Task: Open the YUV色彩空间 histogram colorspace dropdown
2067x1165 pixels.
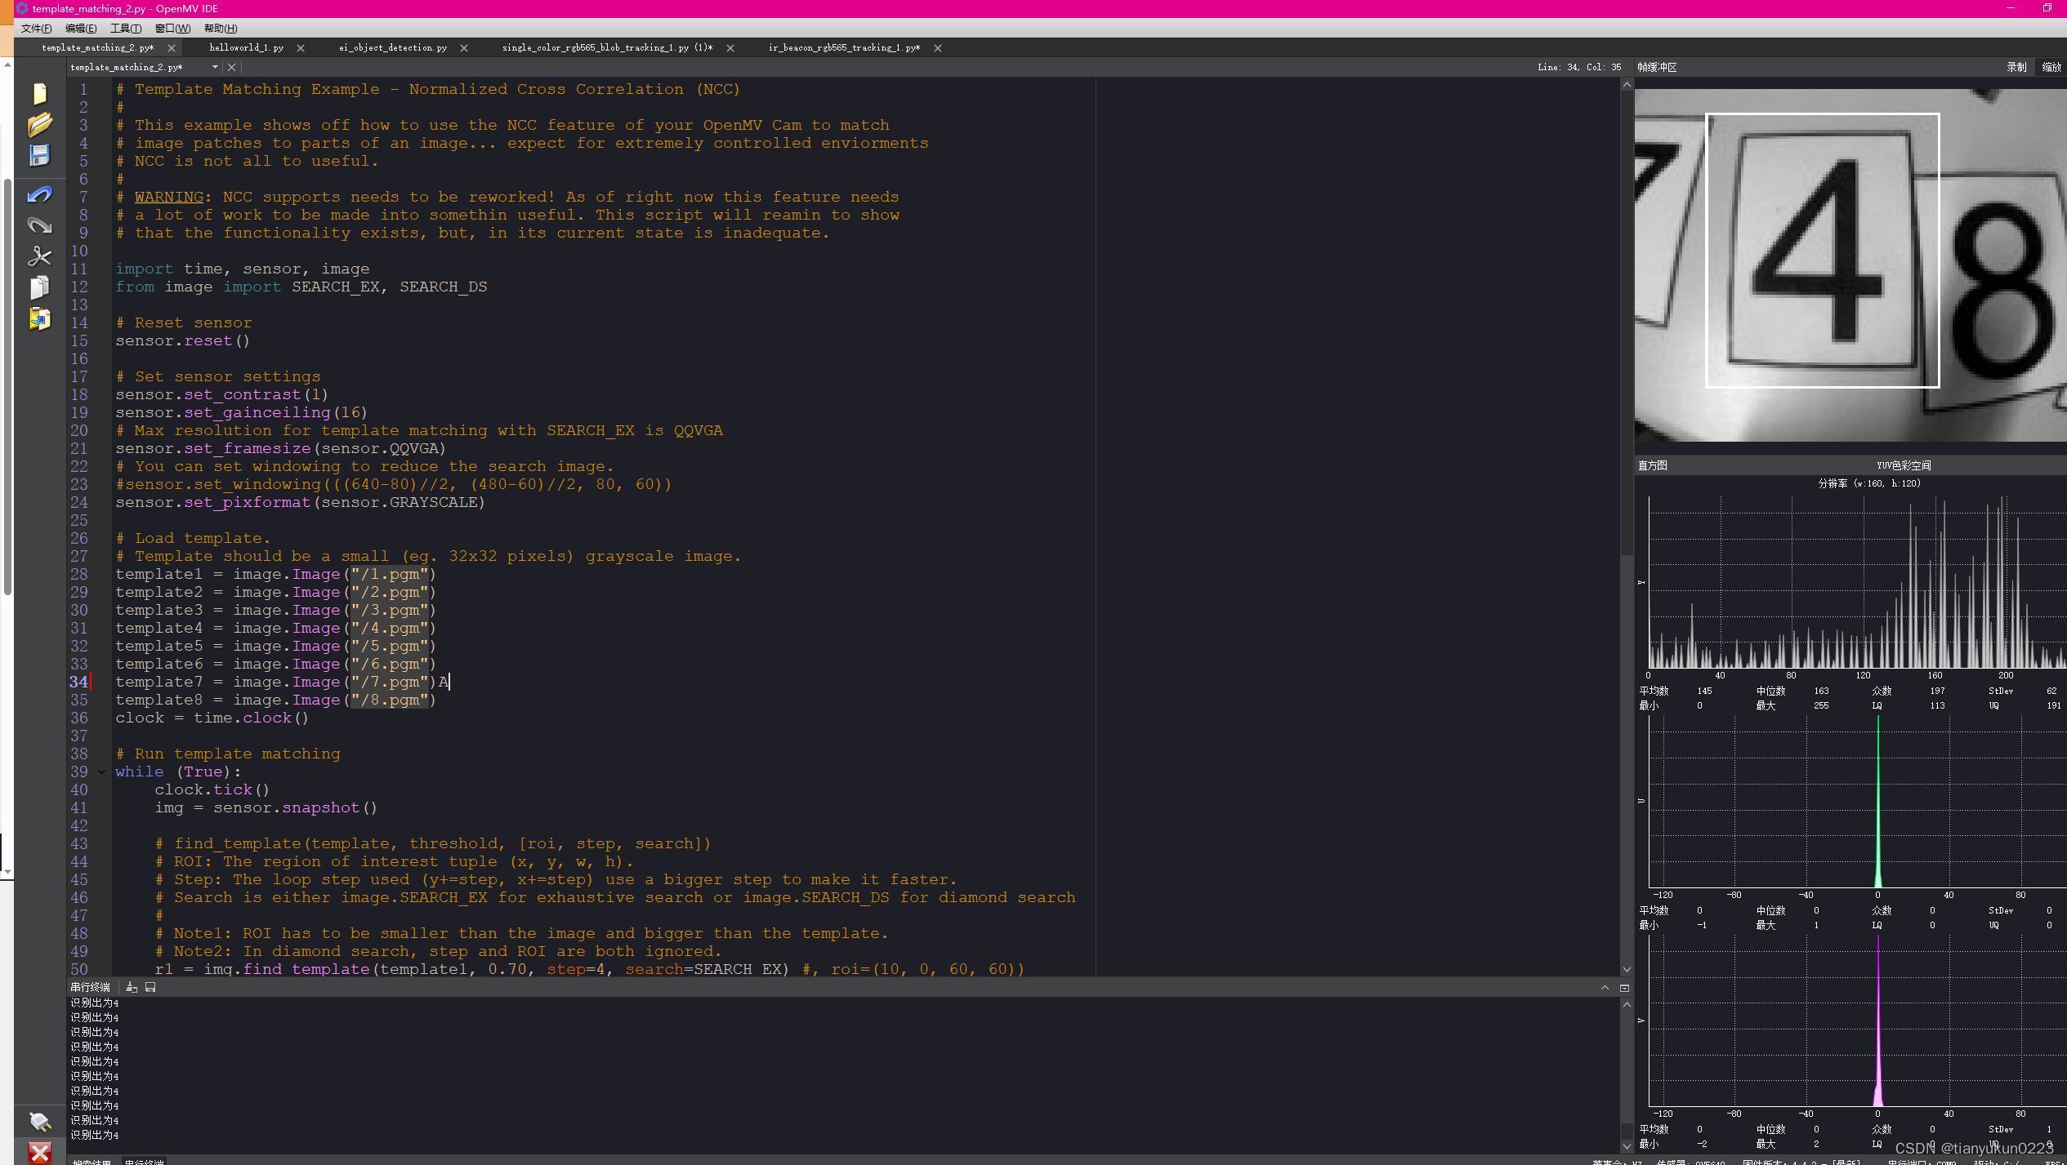Action: click(x=1903, y=465)
